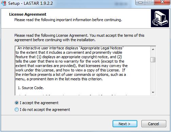The width and height of the screenshot is (171, 132).
Task: Cancel the installation
Action: coord(154,124)
